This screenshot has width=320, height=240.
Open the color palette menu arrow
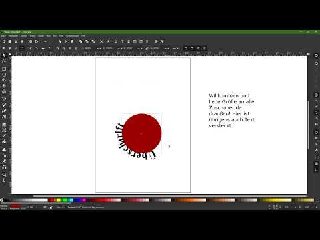click(317, 201)
